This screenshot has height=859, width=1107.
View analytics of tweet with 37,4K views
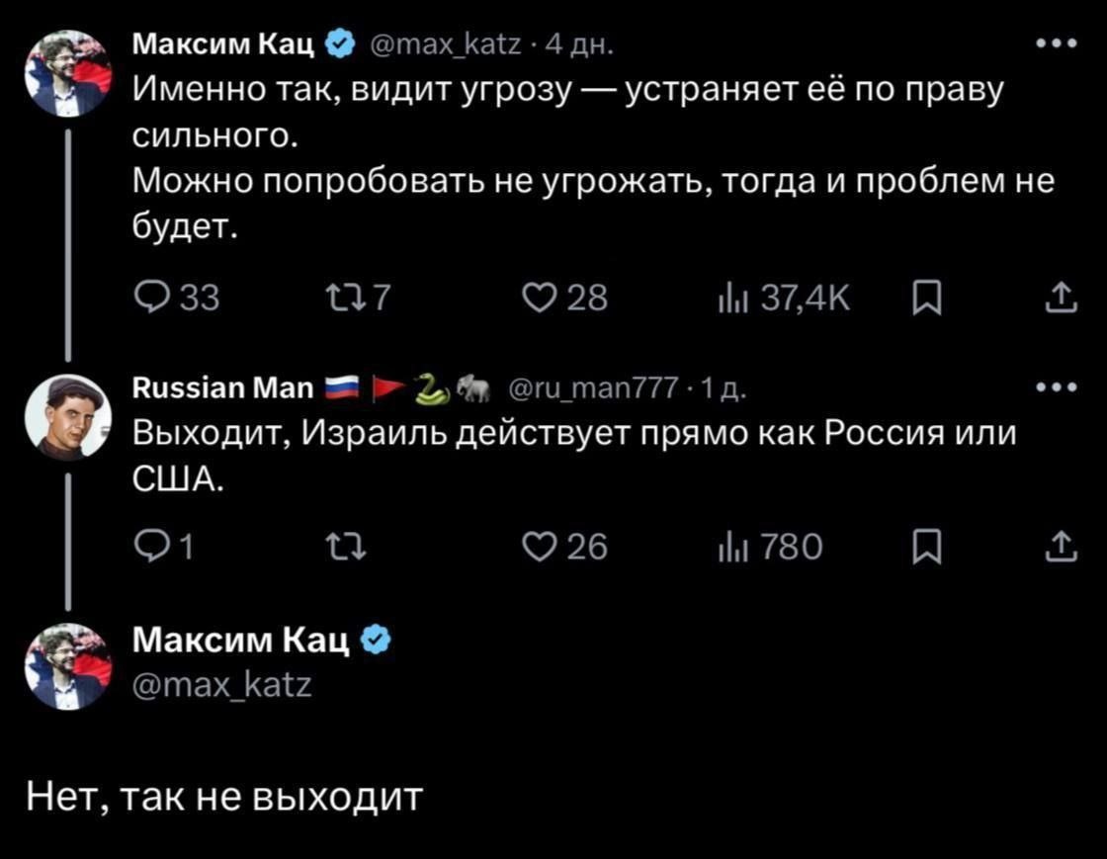point(784,298)
